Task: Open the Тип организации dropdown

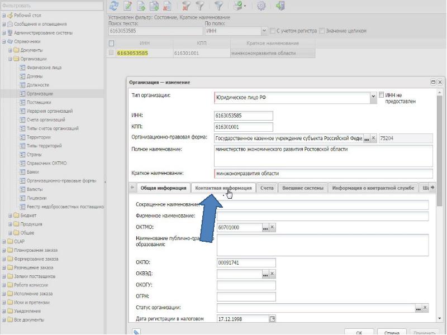Action: [x=373, y=97]
